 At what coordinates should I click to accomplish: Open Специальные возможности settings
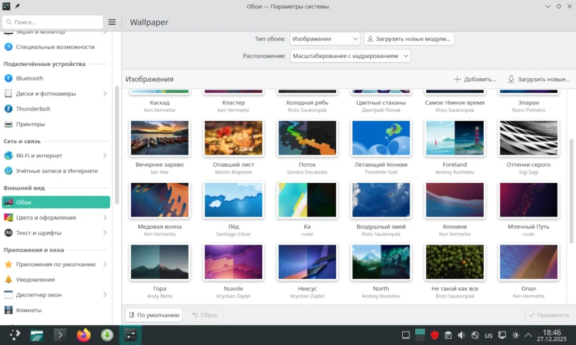(56, 47)
